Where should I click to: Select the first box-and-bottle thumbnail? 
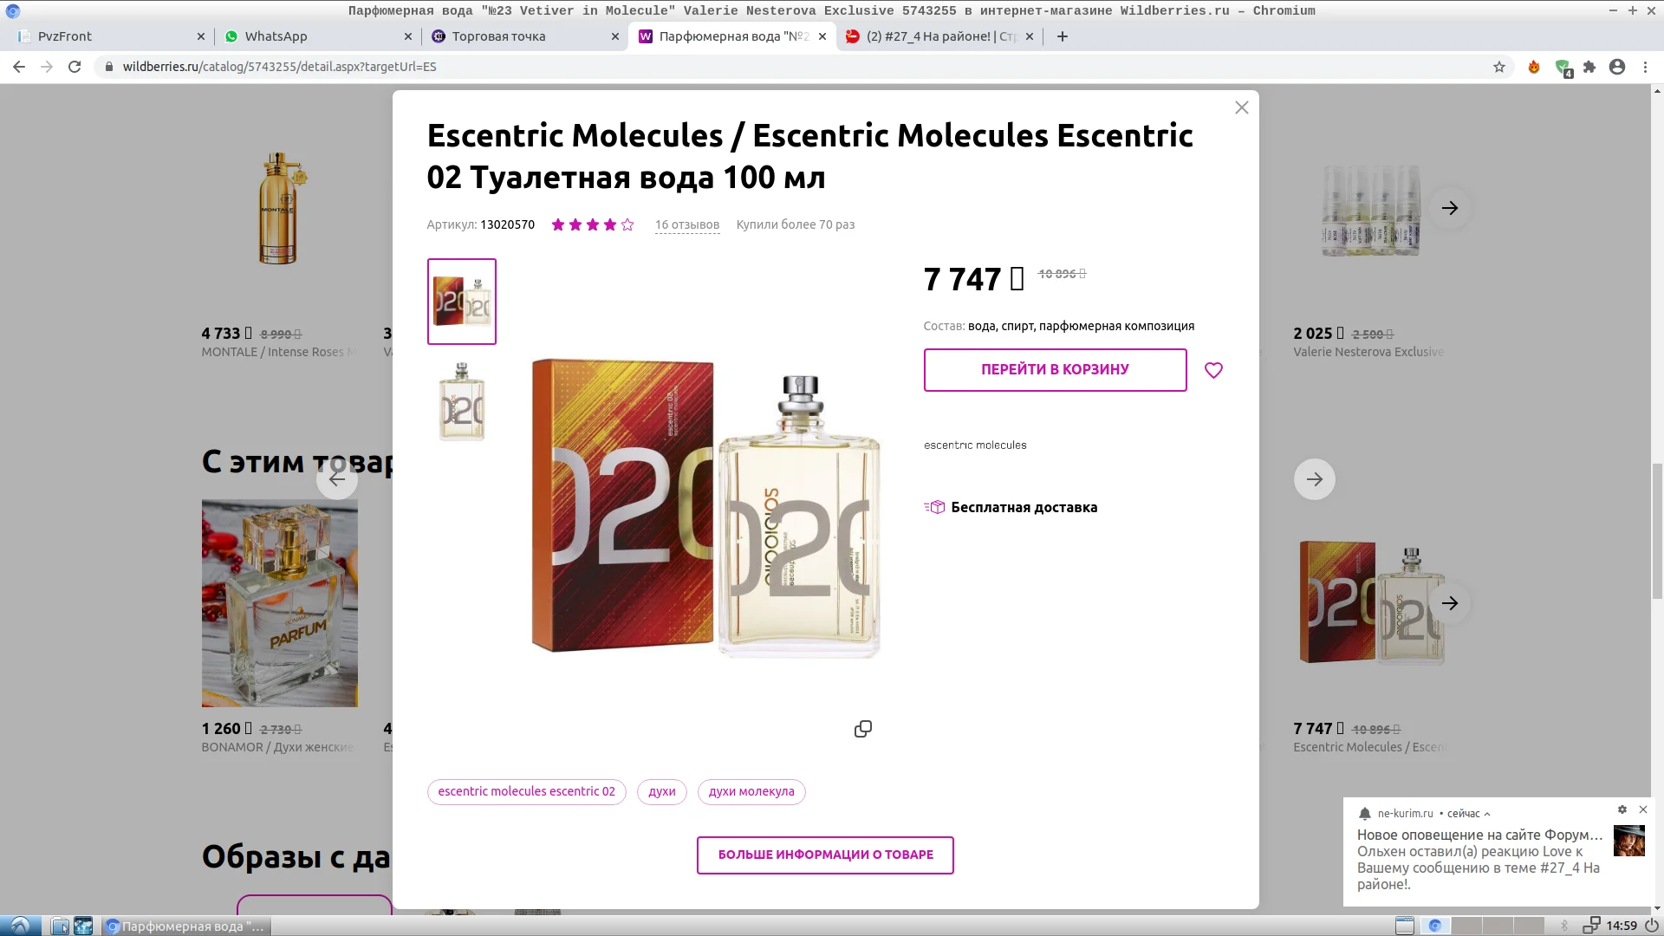point(461,302)
